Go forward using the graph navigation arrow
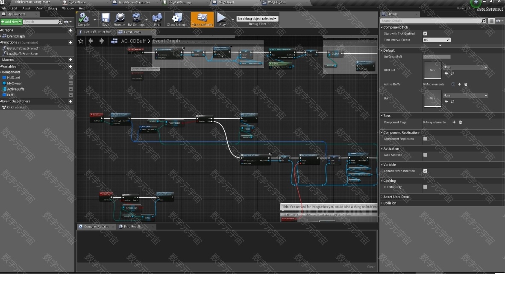The width and height of the screenshot is (505, 283). (101, 41)
